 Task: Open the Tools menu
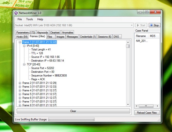tap(30, 19)
